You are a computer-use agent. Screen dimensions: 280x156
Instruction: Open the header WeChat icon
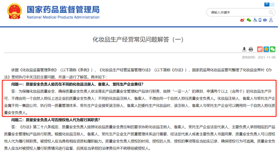[x=249, y=20]
